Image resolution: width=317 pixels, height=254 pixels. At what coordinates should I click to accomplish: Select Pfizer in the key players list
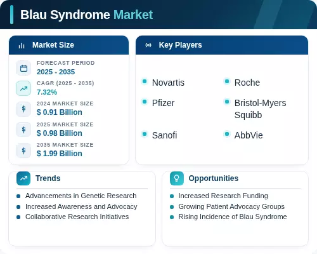coord(164,103)
